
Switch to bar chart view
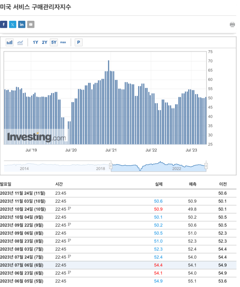click(x=10, y=43)
